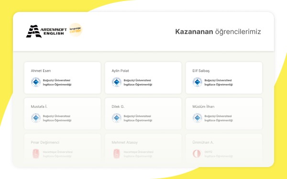Select the Mehmet Atasoy student name
The image size is (287, 179).
(125, 142)
